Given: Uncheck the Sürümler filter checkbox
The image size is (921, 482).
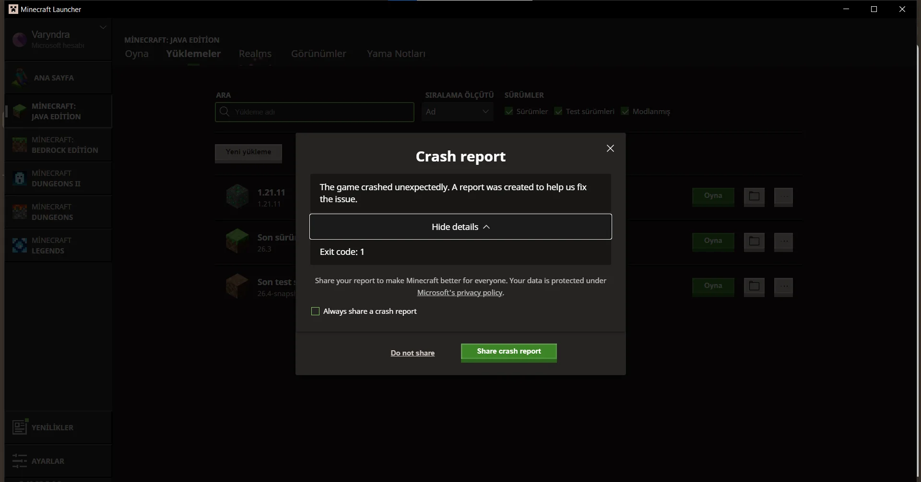Looking at the screenshot, I should click(x=509, y=111).
